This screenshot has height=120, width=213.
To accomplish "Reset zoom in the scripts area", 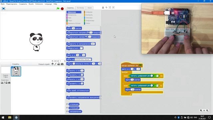I will click(x=204, y=110).
